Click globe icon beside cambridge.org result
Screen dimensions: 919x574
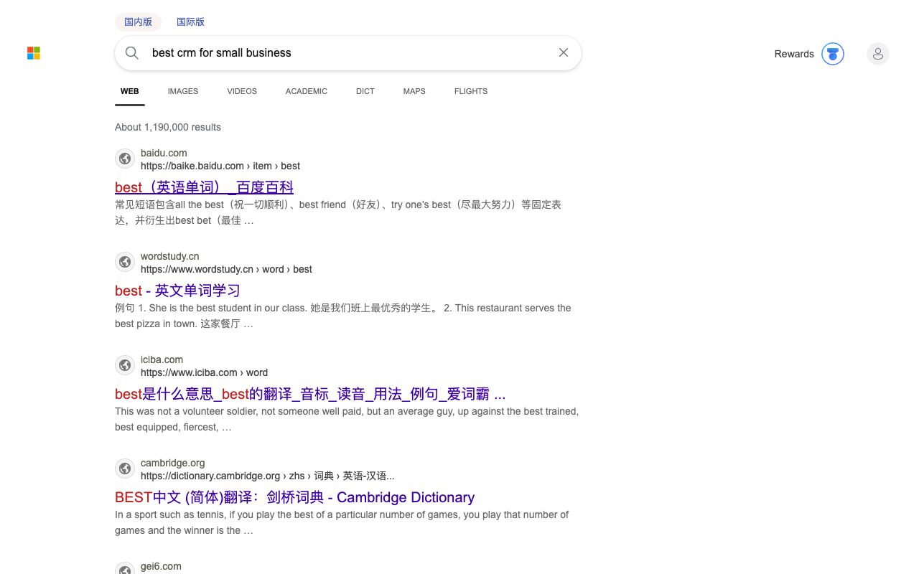point(125,469)
